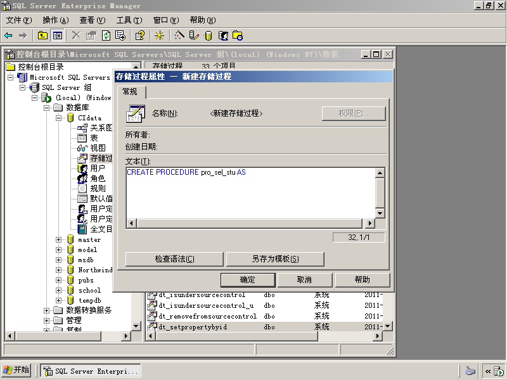Viewport: 507px width, 380px height.
Task: Confirm with the 确定 button
Action: tap(248, 280)
